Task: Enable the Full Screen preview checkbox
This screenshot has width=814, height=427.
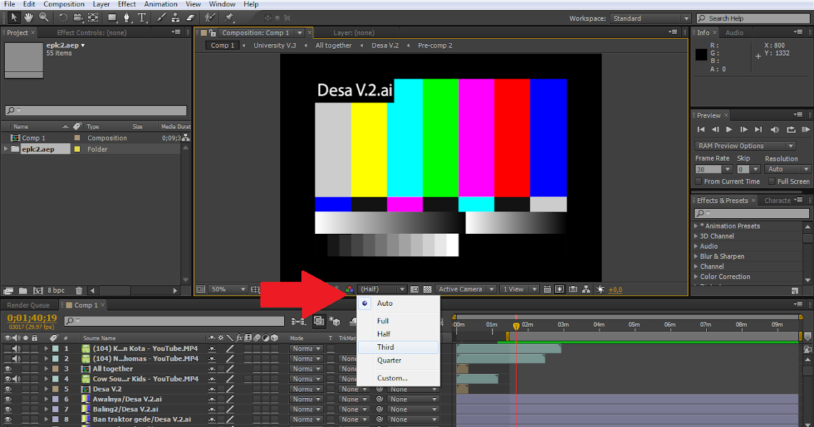Action: click(772, 181)
